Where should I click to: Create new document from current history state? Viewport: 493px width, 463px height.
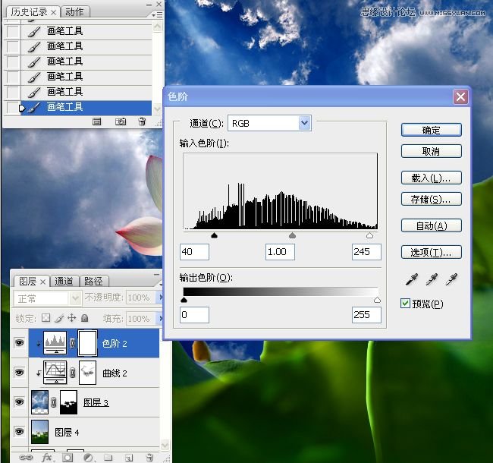pyautogui.click(x=97, y=121)
